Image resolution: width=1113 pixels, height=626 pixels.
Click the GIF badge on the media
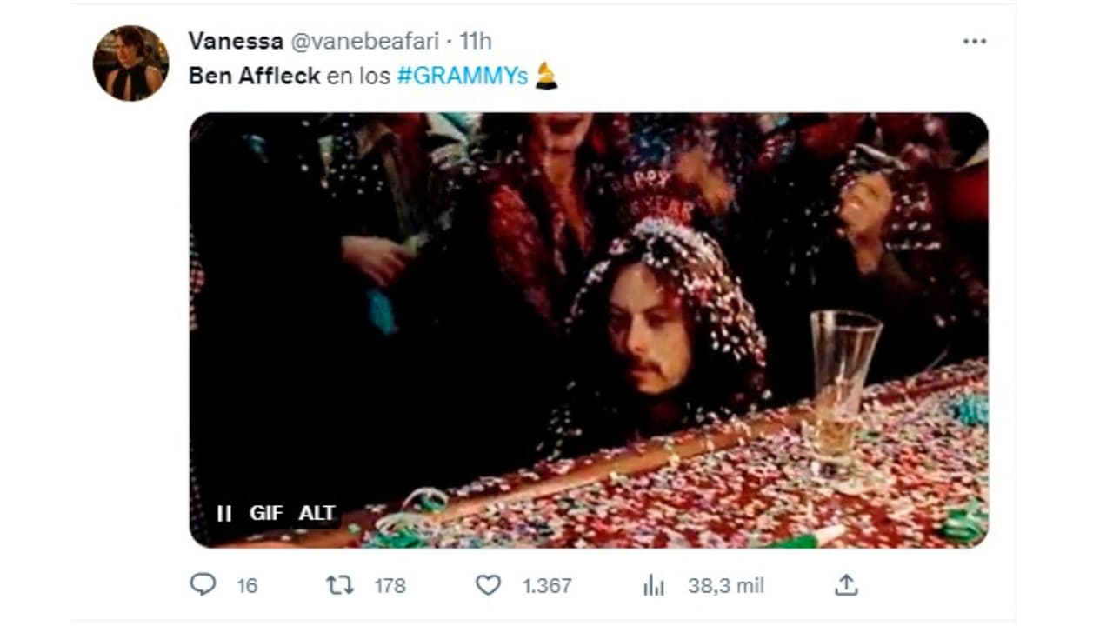(x=268, y=513)
